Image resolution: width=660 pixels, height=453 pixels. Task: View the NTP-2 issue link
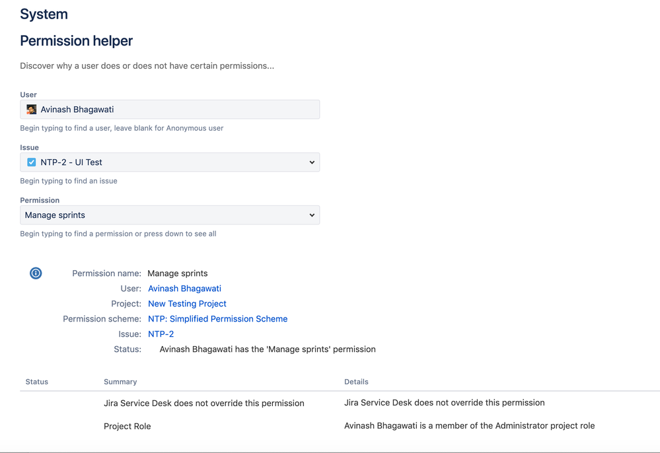[161, 333]
